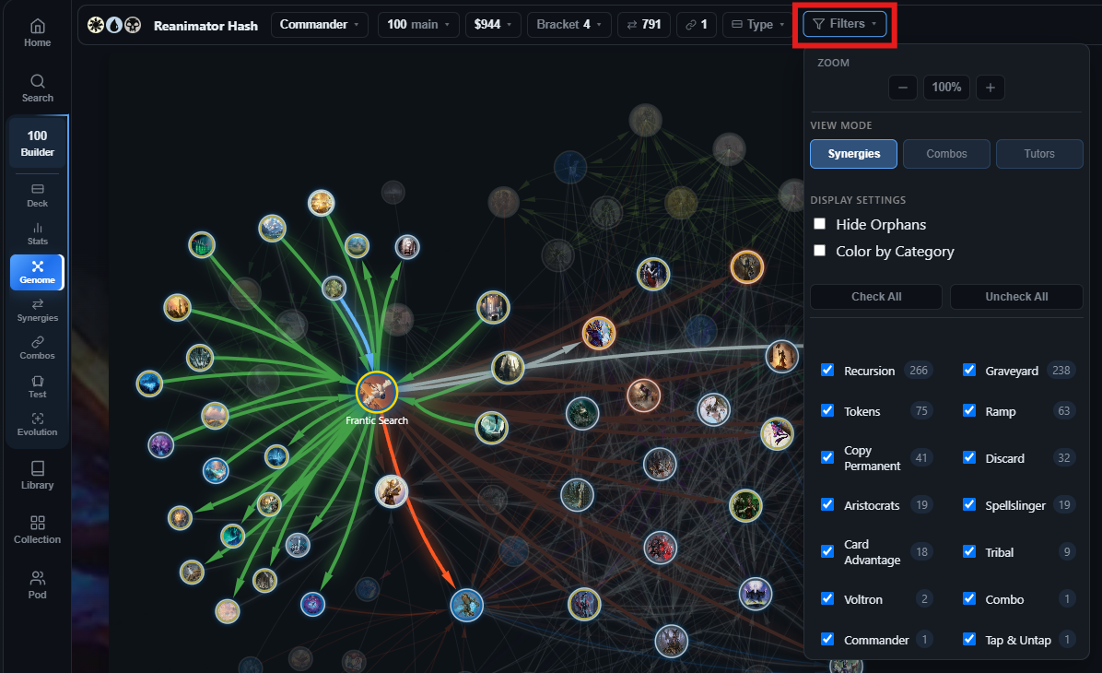Open the 100 Builder section

click(37, 143)
